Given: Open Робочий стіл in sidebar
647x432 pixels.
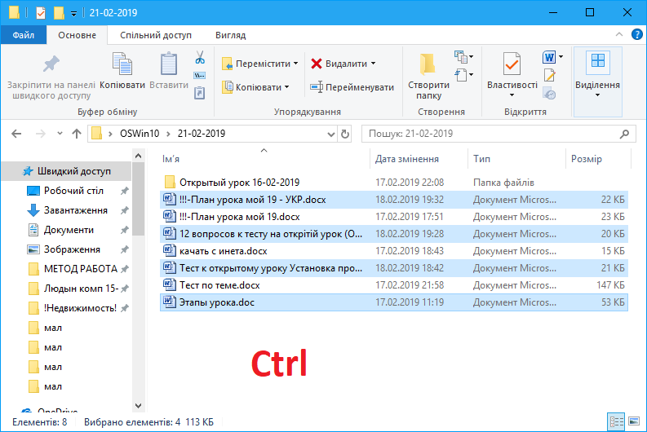Looking at the screenshot, I should click(x=73, y=191).
